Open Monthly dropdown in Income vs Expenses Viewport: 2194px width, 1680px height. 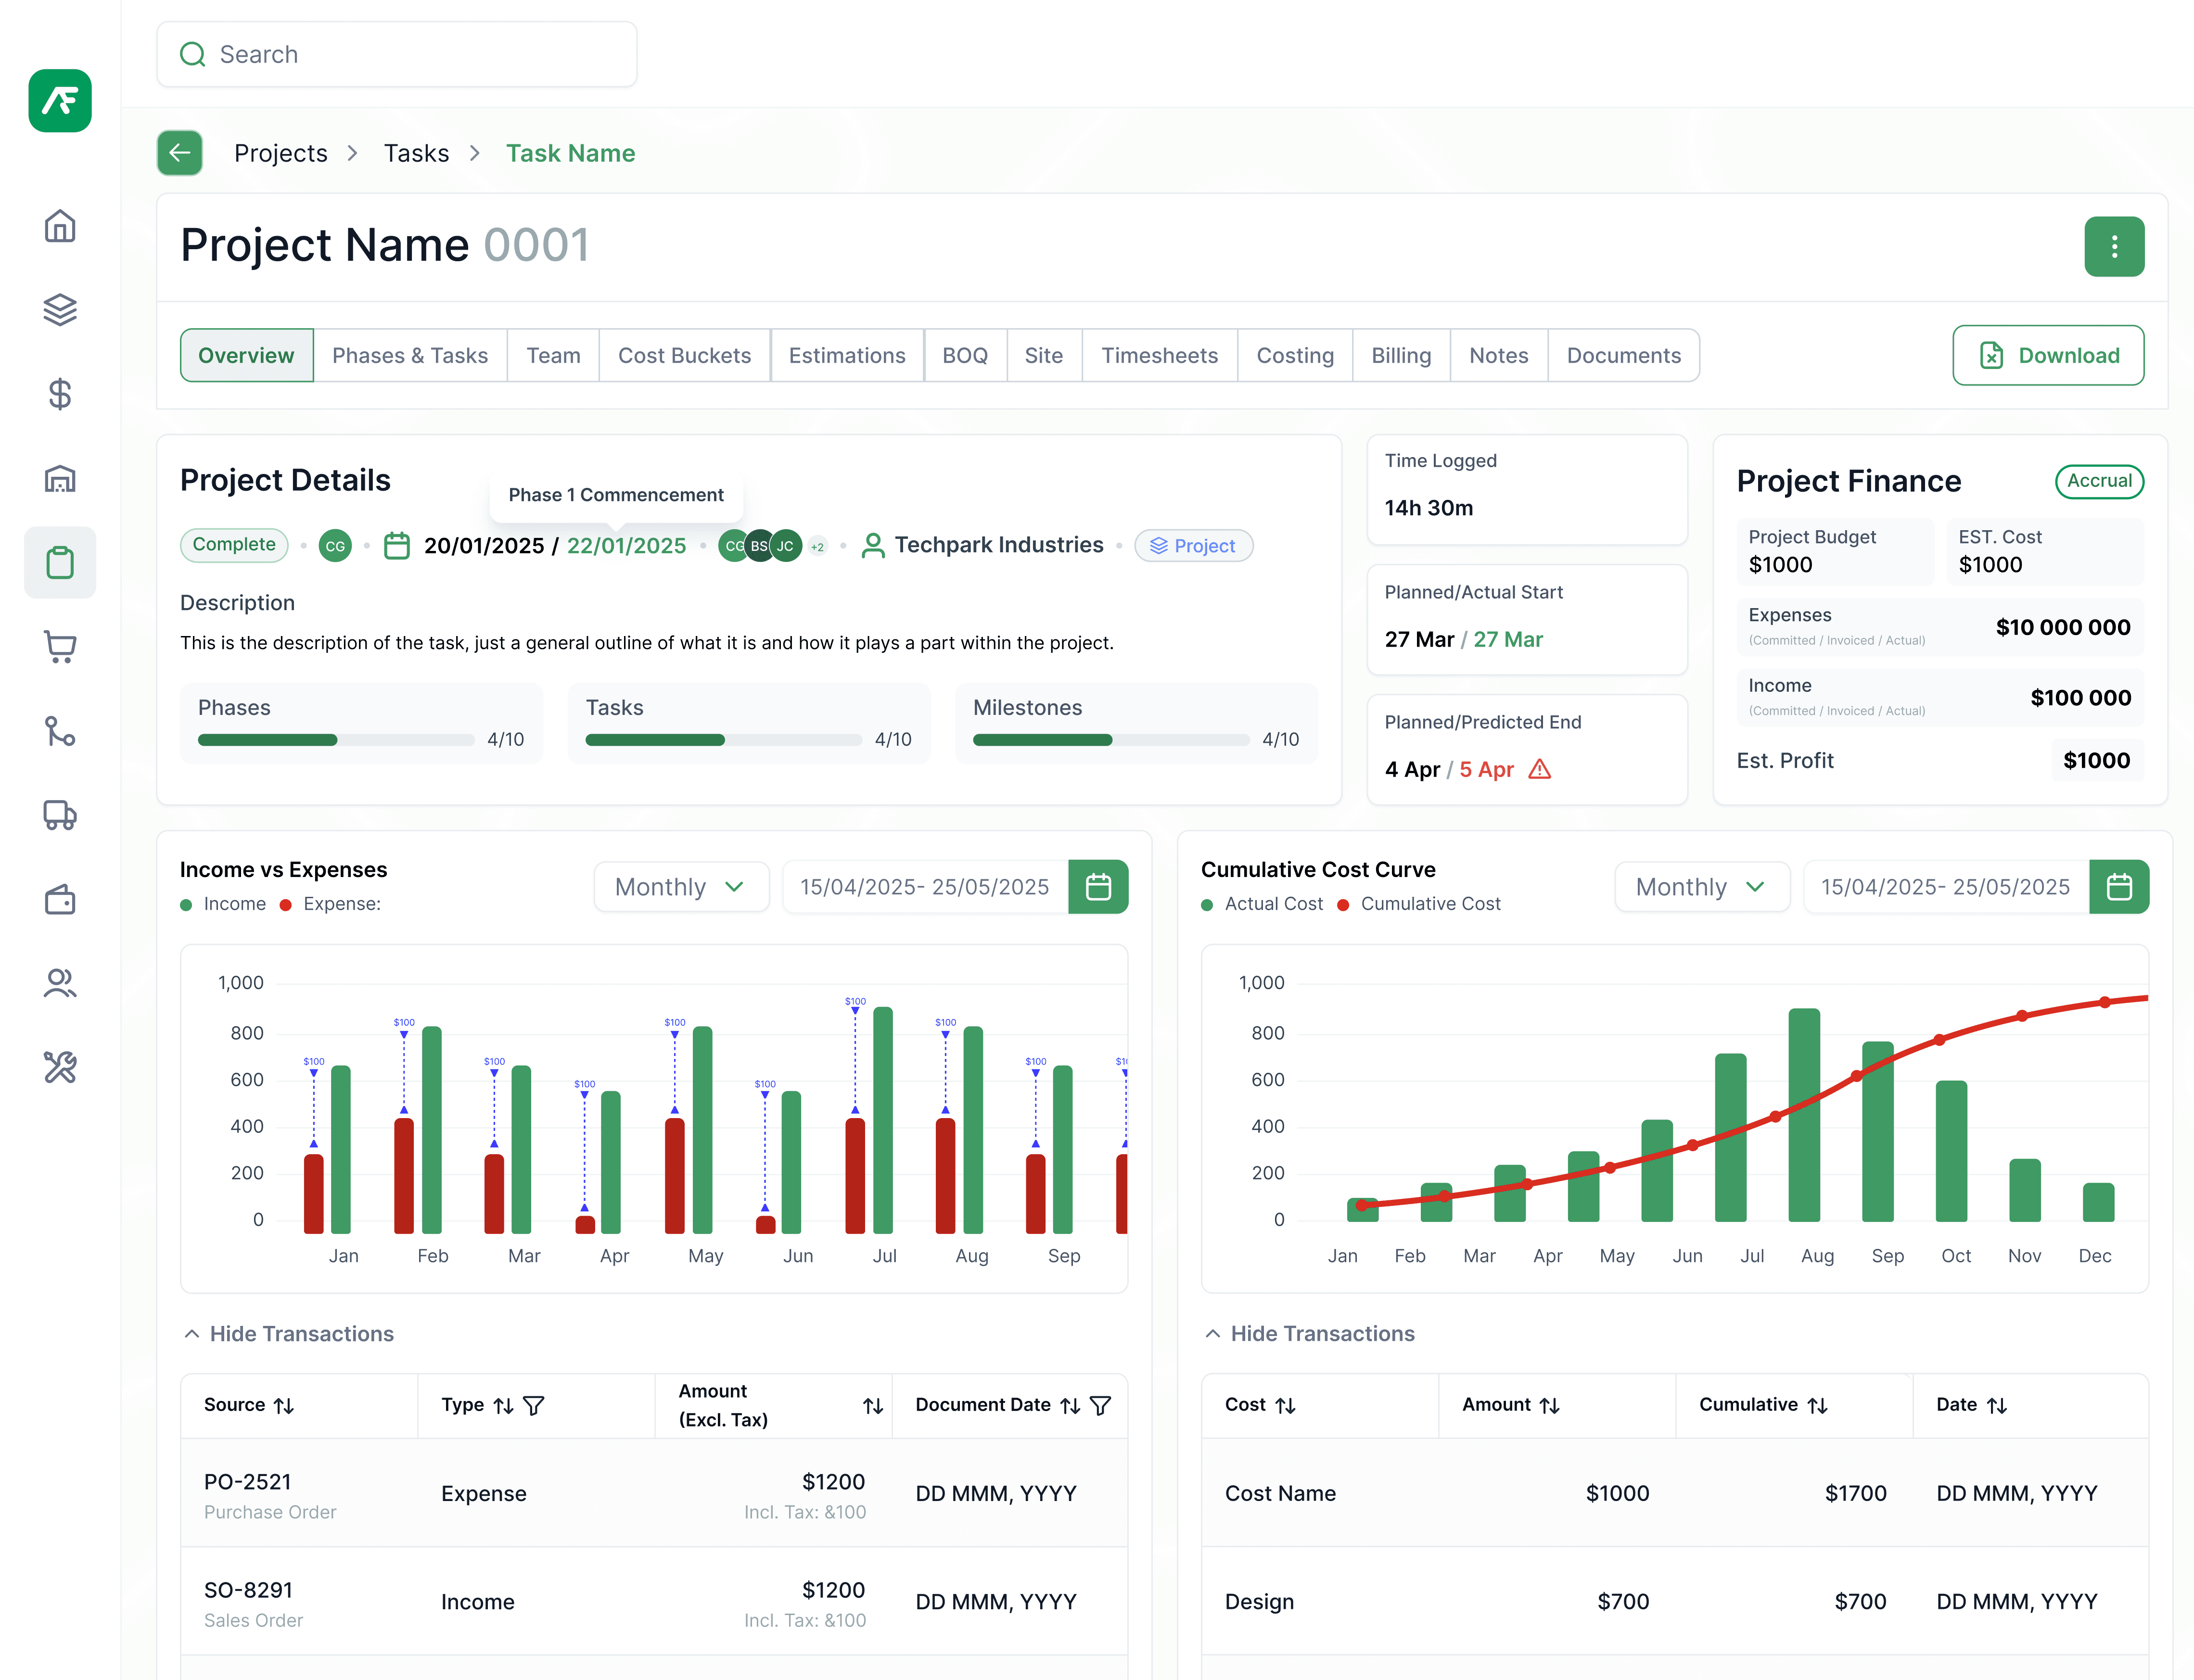click(x=681, y=887)
